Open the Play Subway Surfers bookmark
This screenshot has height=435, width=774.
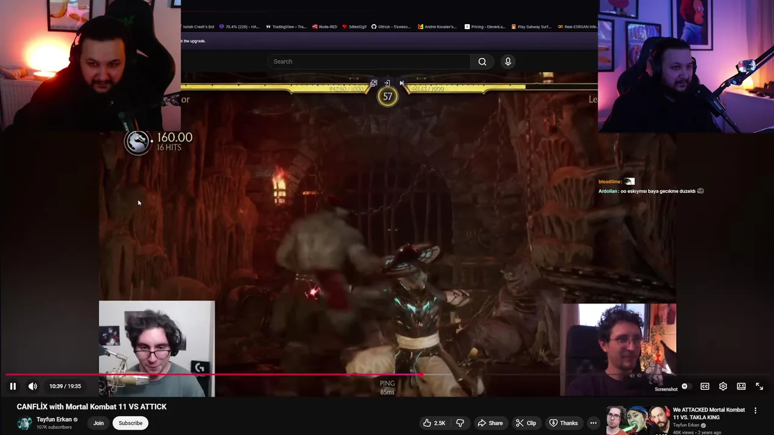[532, 27]
